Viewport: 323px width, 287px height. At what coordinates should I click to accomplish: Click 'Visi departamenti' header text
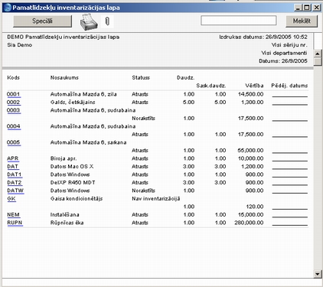pos(284,53)
